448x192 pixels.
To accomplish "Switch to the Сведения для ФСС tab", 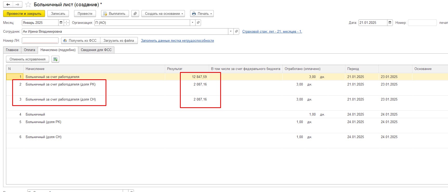I will click(96, 50).
